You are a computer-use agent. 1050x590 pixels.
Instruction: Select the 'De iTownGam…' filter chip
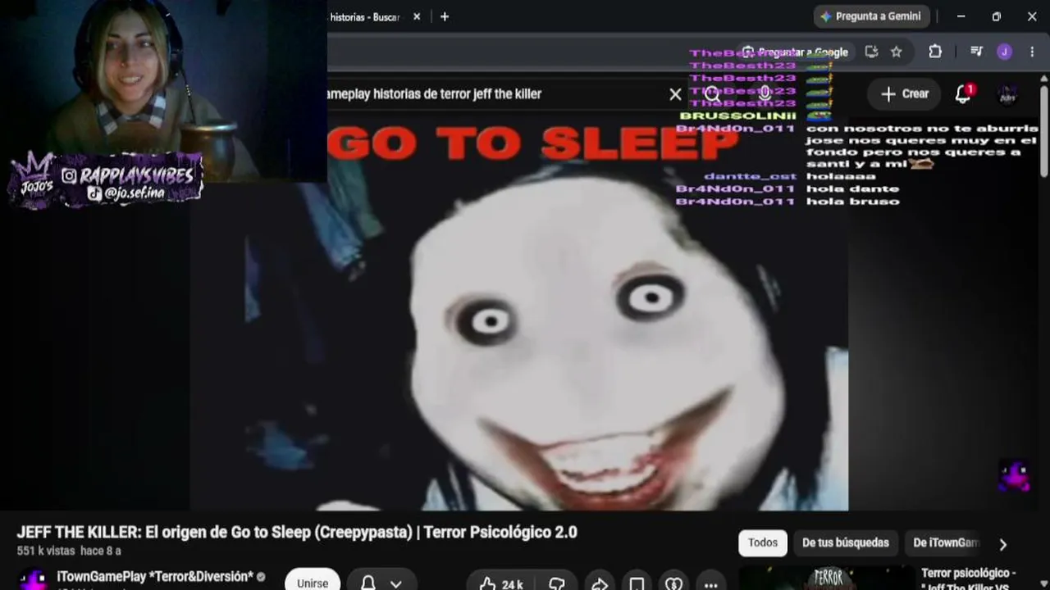[947, 542]
